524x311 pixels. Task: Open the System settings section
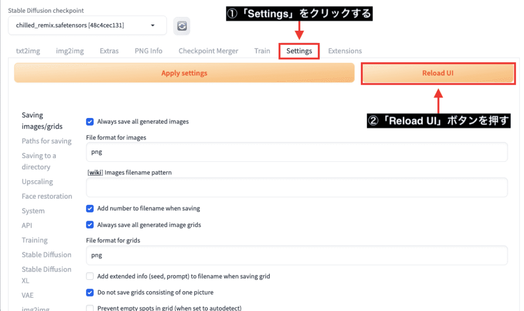(x=33, y=211)
